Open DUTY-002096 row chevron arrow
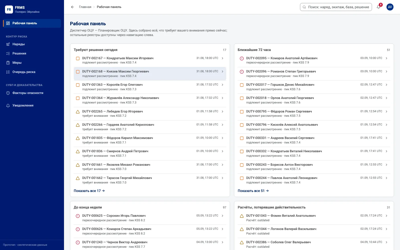Image resolution: width=400 pixels, height=250 pixels. point(386,71)
